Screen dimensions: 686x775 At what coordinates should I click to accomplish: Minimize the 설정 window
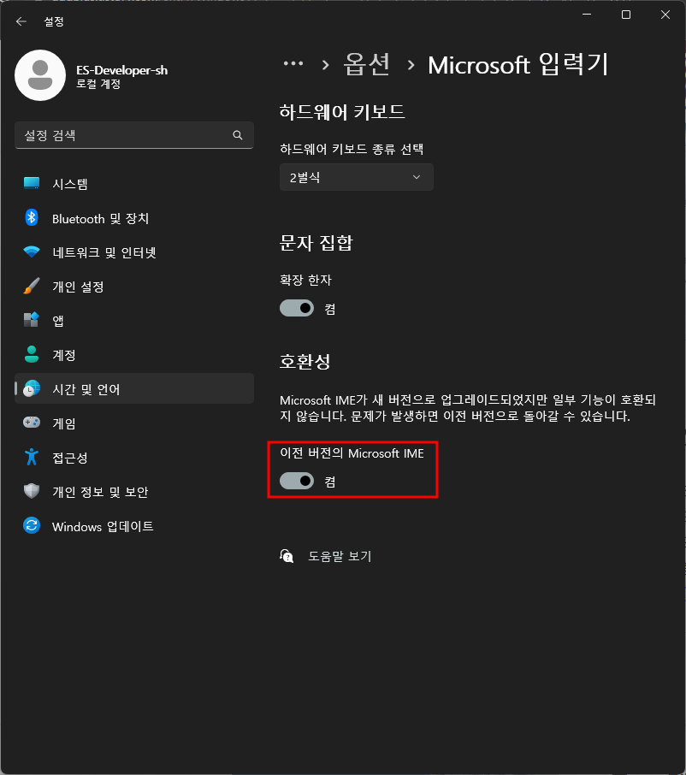coord(587,15)
